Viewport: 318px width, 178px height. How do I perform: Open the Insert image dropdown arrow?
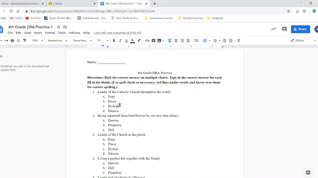coord(163,41)
